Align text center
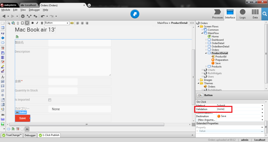268x142 pixels. click(x=82, y=23)
